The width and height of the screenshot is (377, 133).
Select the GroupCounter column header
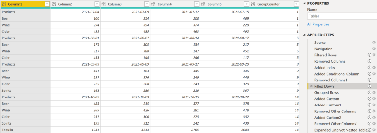point(274,4)
